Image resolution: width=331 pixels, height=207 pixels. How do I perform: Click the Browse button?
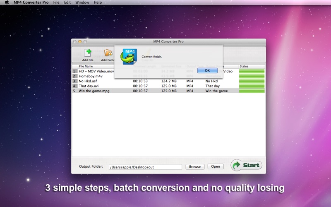click(194, 166)
